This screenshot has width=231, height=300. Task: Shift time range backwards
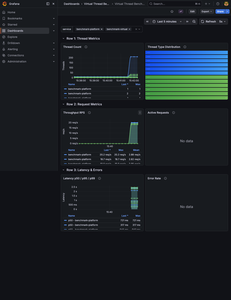pos(147,22)
